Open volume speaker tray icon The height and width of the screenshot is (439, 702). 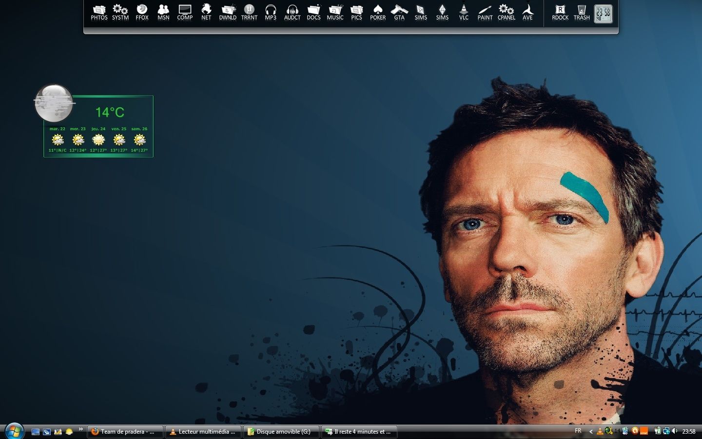point(675,431)
